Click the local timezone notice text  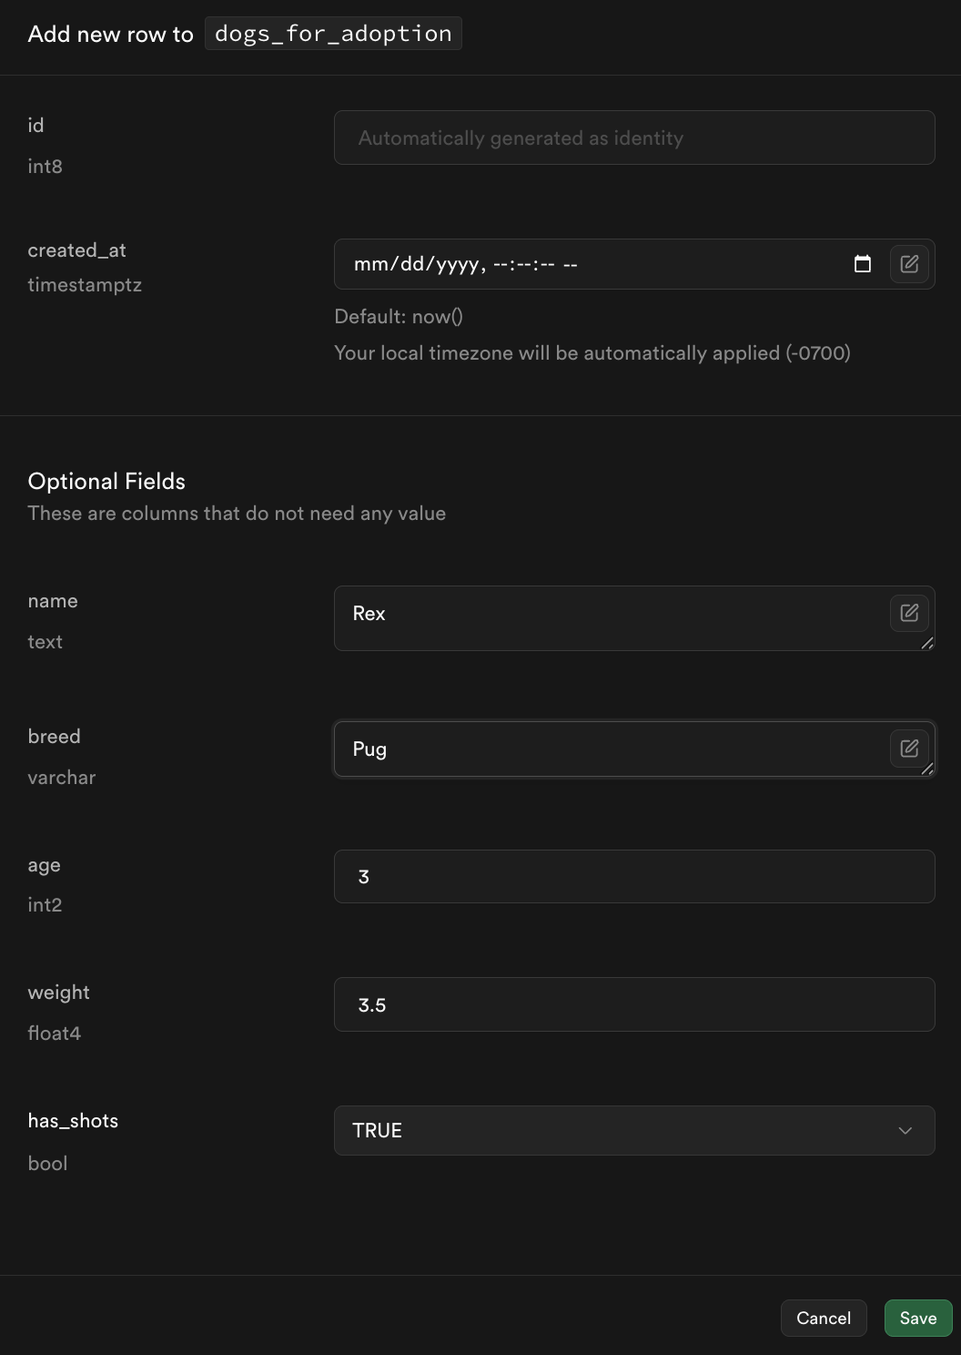pyautogui.click(x=592, y=353)
